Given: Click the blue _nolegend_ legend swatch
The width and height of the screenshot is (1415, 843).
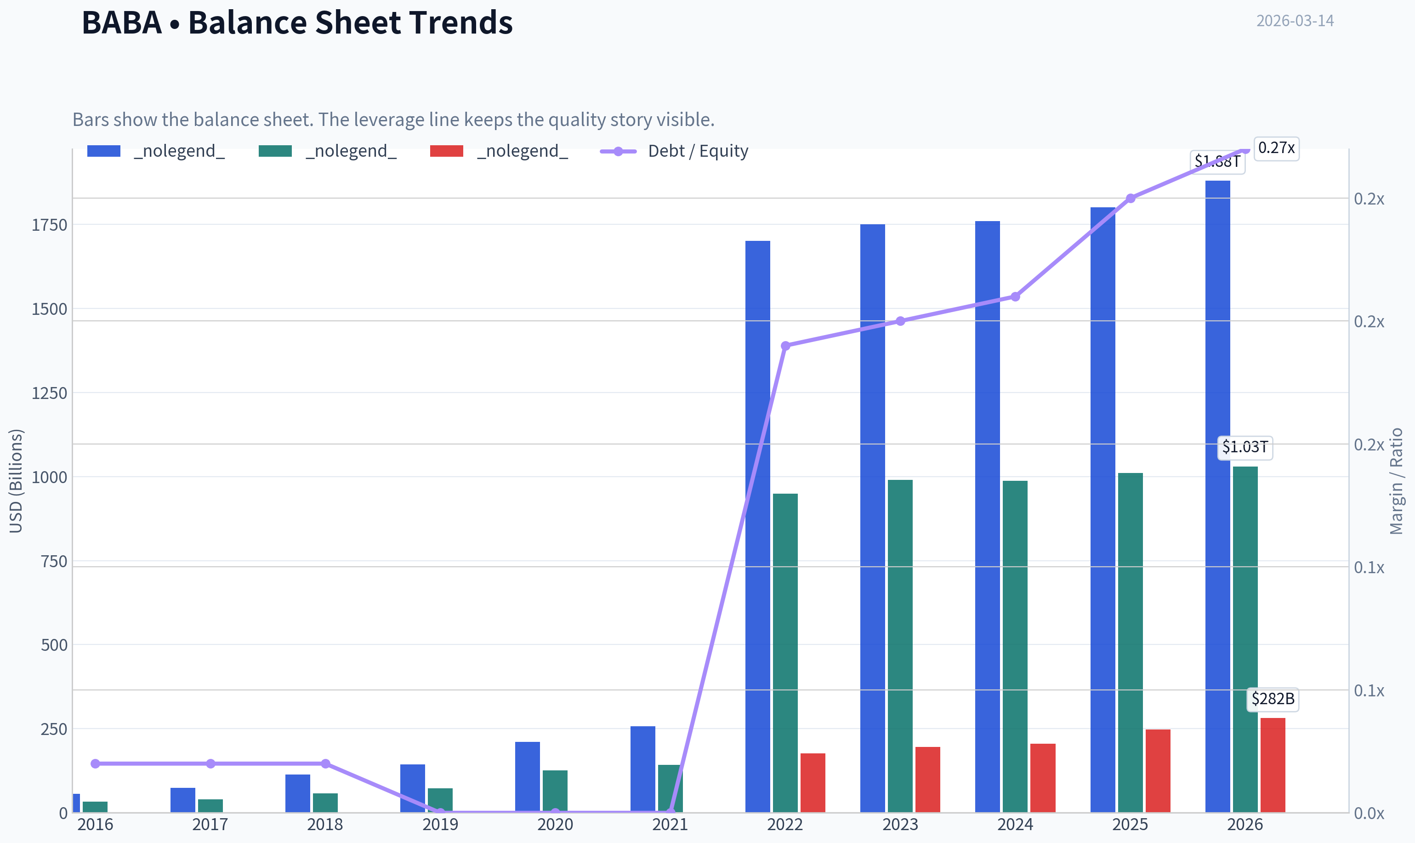Looking at the screenshot, I should [103, 151].
